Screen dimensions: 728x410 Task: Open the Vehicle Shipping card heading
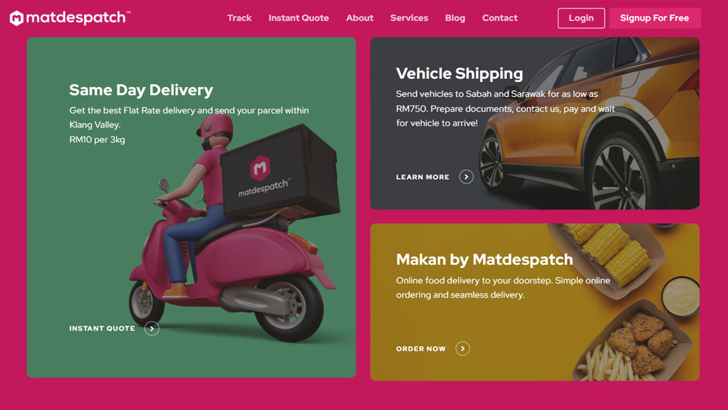(x=460, y=73)
